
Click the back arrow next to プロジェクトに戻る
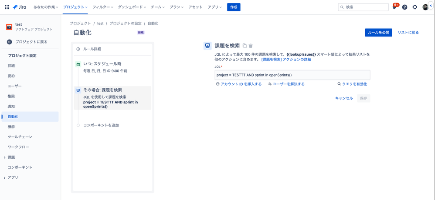tap(10, 42)
